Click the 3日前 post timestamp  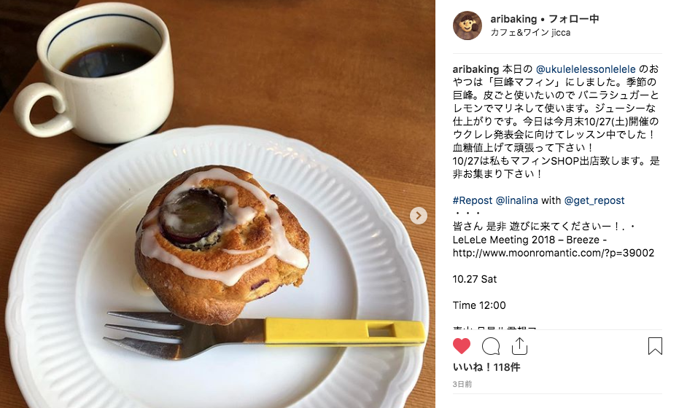[x=462, y=384]
